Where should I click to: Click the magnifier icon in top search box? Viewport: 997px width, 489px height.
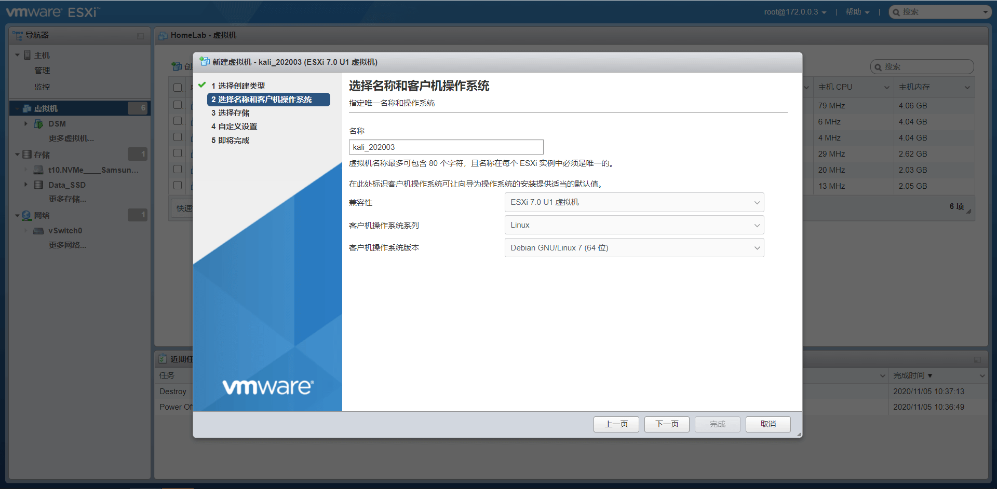tap(896, 12)
